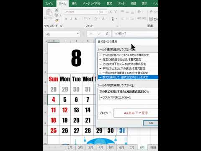
Task: Expand the Name Box dropdown arrow
Action: coord(77,34)
